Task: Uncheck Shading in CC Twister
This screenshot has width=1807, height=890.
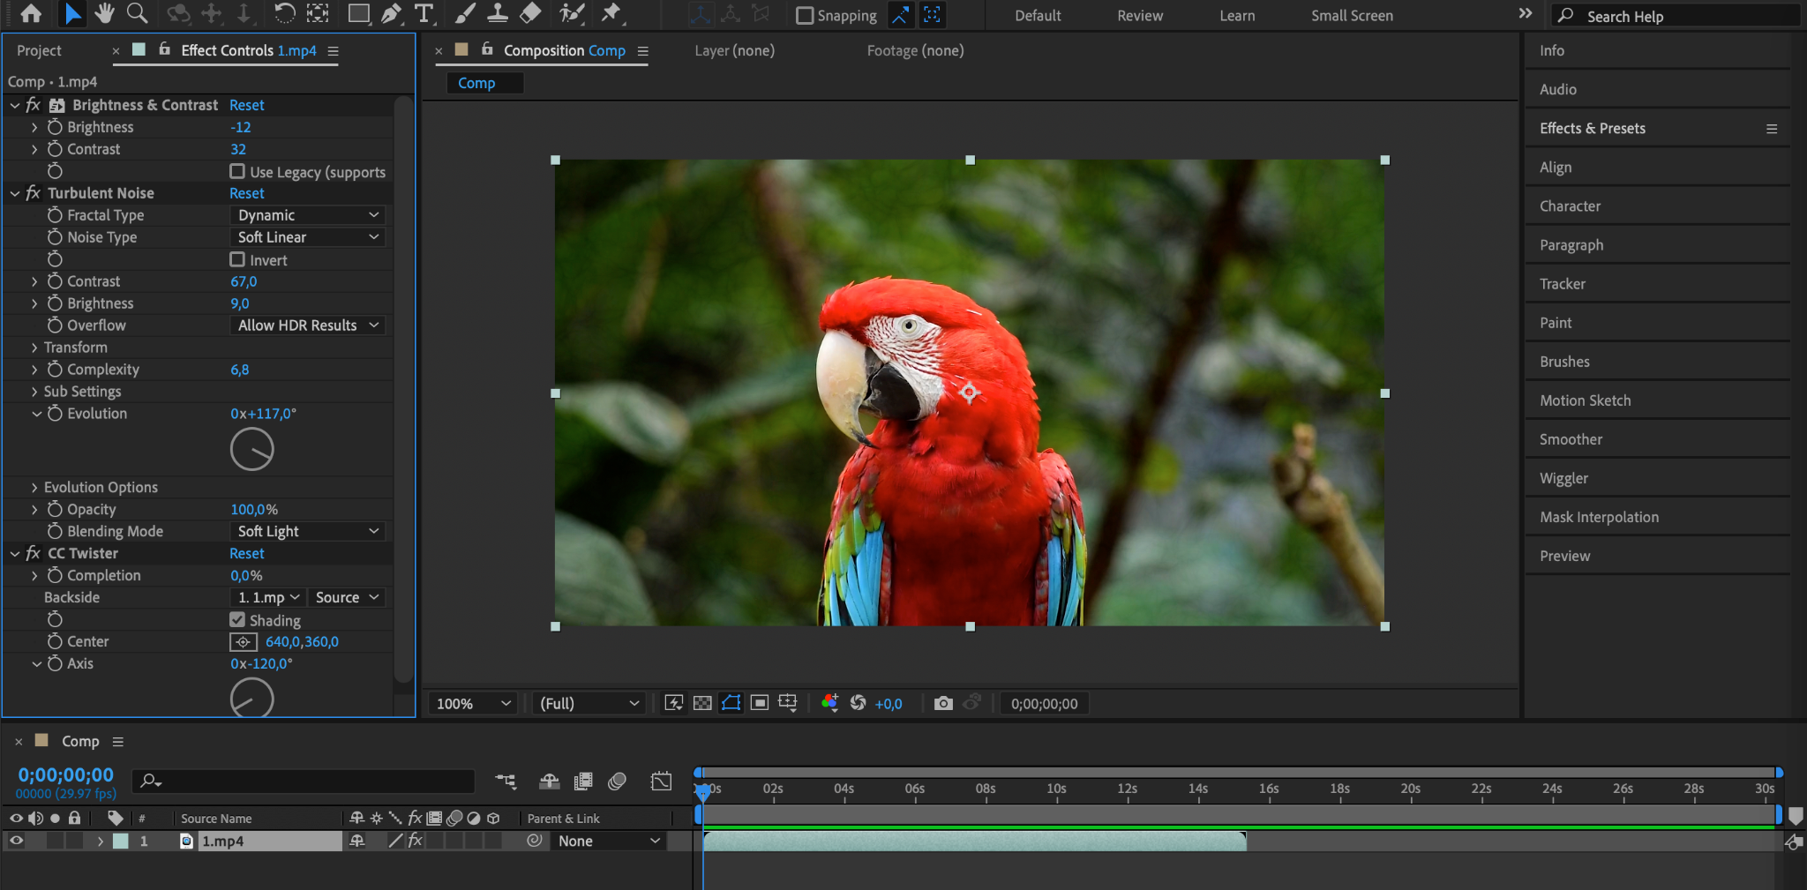Action: (x=237, y=620)
